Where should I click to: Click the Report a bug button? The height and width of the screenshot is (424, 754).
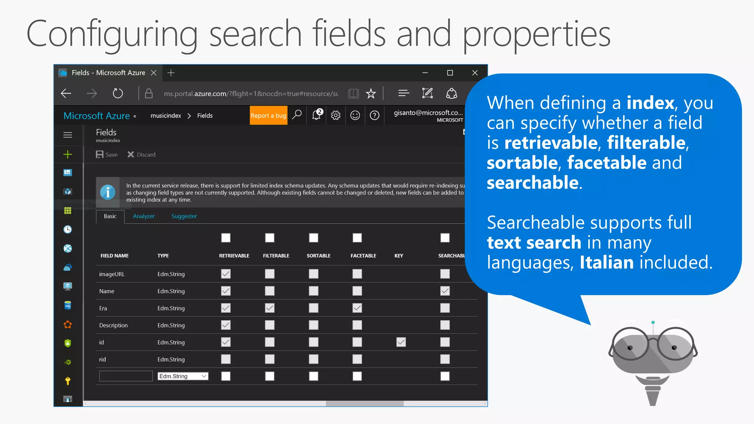[268, 116]
